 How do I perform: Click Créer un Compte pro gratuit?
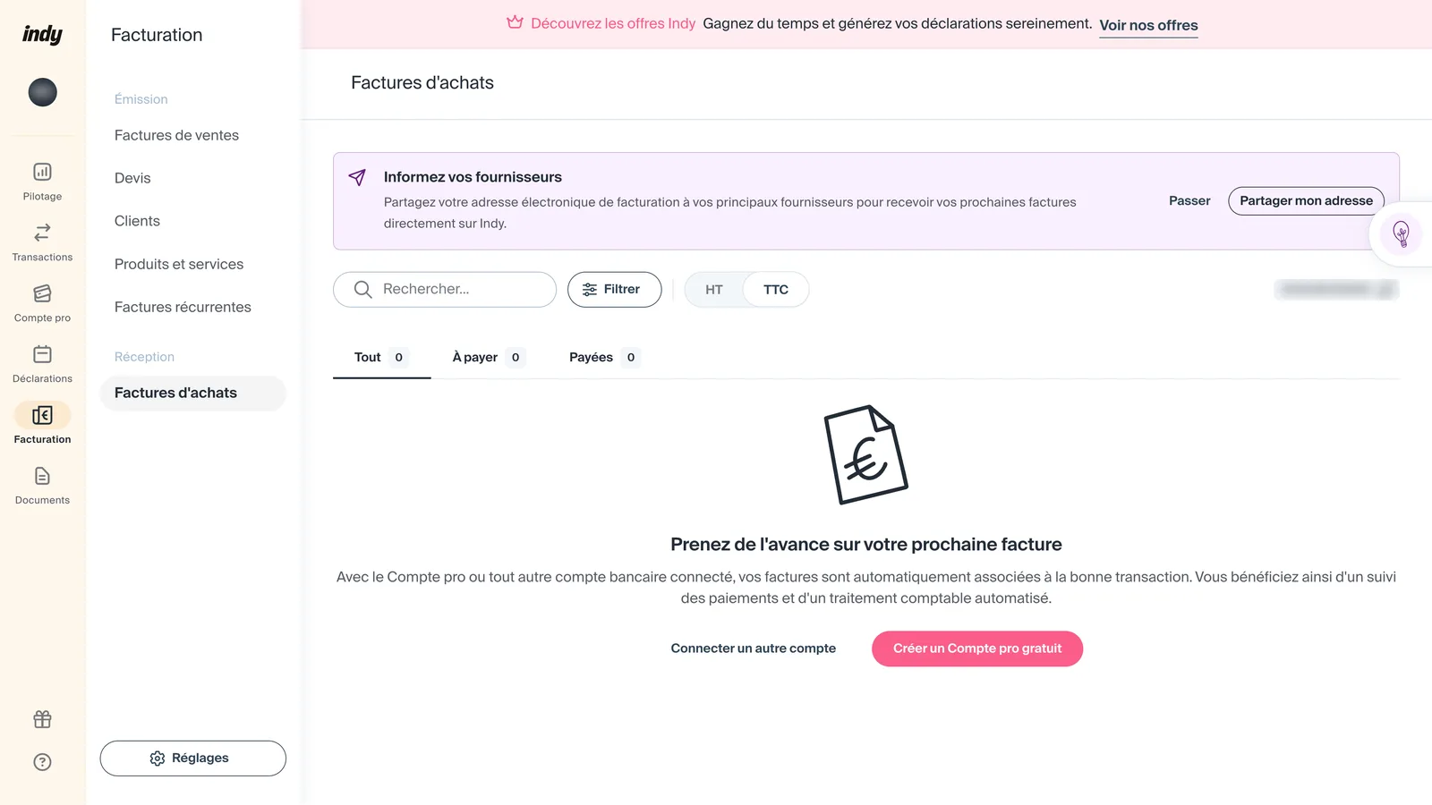(x=977, y=648)
